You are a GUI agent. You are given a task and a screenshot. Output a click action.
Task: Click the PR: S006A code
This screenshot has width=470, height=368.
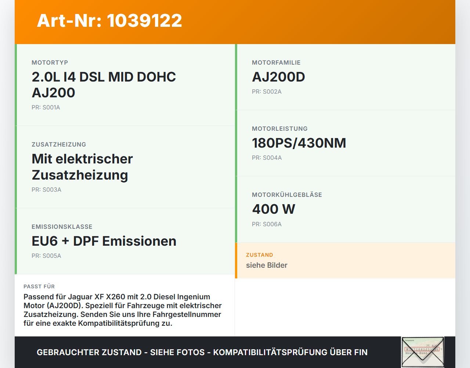coord(267,224)
